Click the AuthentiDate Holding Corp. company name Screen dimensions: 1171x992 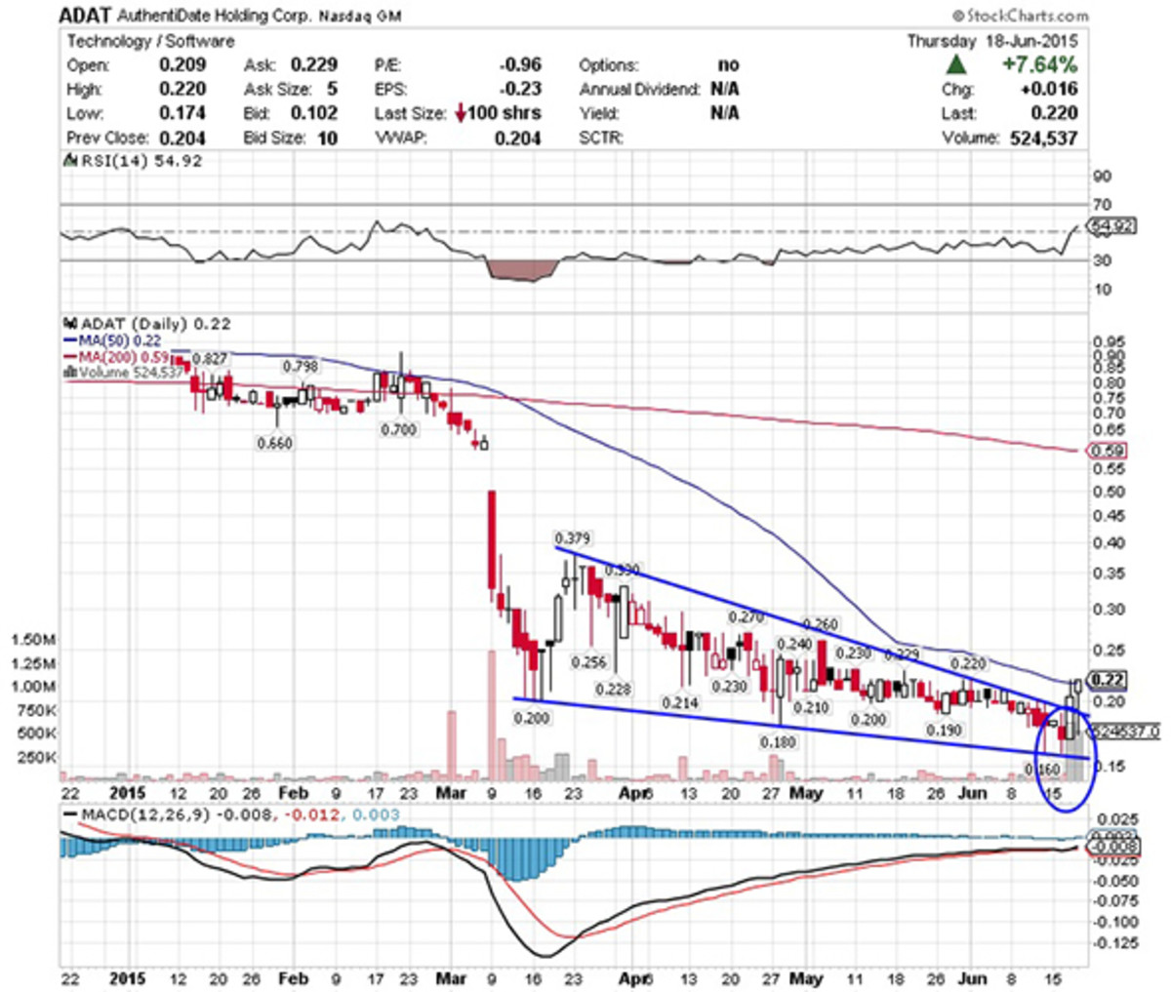tap(215, 17)
